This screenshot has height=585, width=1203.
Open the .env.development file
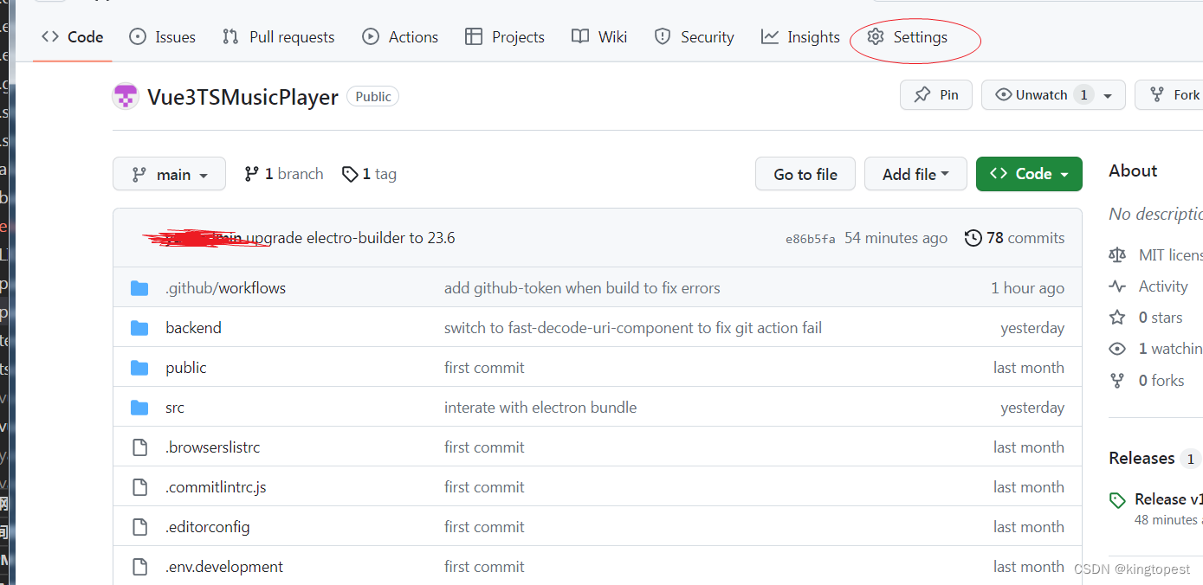tap(224, 567)
